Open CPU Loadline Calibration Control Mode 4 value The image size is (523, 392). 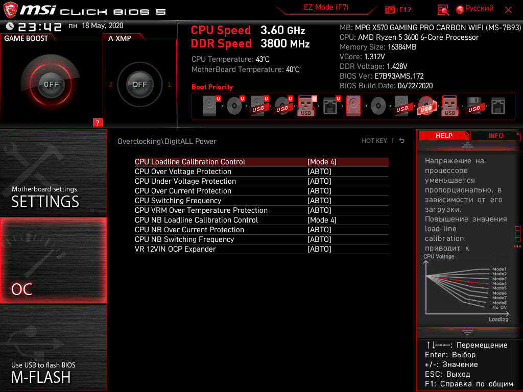click(x=322, y=162)
